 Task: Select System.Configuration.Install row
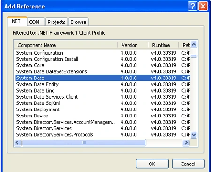pyautogui.click(x=103, y=59)
